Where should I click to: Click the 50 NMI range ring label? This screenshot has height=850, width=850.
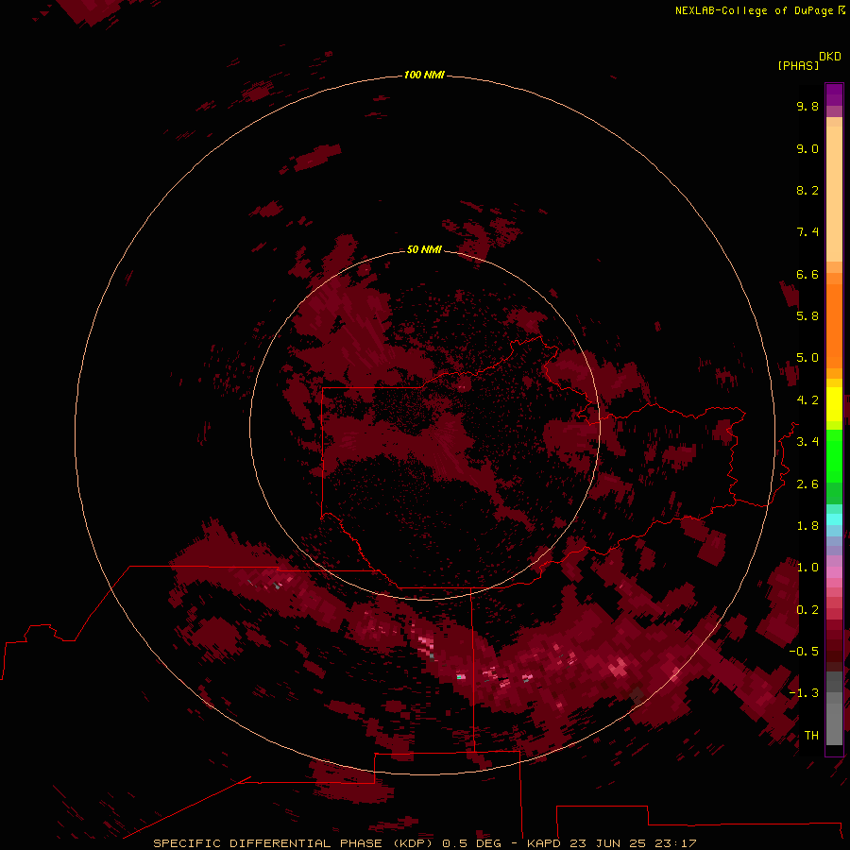(x=424, y=249)
